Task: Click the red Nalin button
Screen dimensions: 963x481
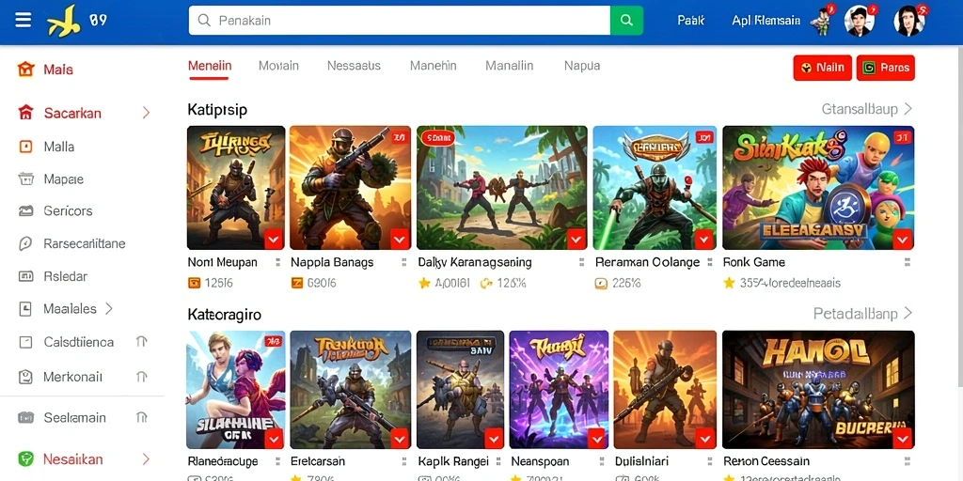Action: coord(823,68)
